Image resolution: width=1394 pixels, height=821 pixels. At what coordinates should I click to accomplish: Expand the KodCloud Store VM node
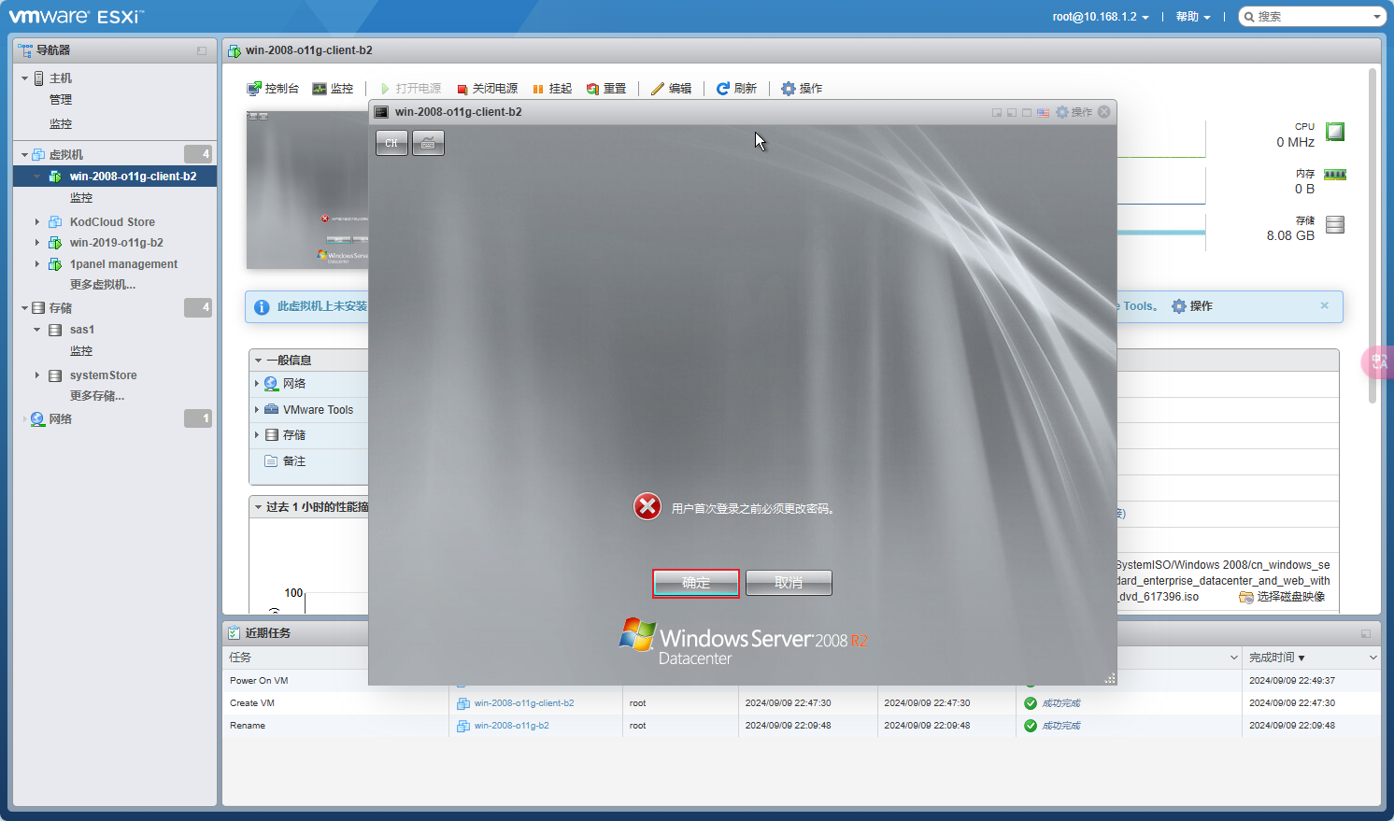pos(37,222)
